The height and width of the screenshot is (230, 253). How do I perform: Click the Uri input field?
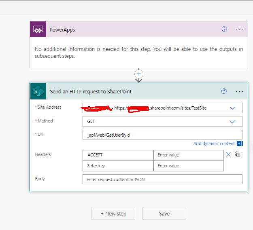(x=162, y=135)
